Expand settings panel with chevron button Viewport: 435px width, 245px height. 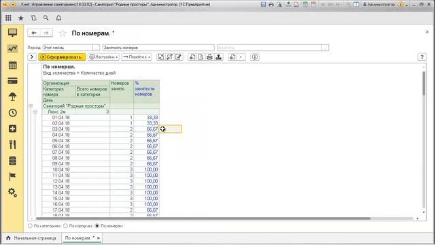(x=32, y=57)
